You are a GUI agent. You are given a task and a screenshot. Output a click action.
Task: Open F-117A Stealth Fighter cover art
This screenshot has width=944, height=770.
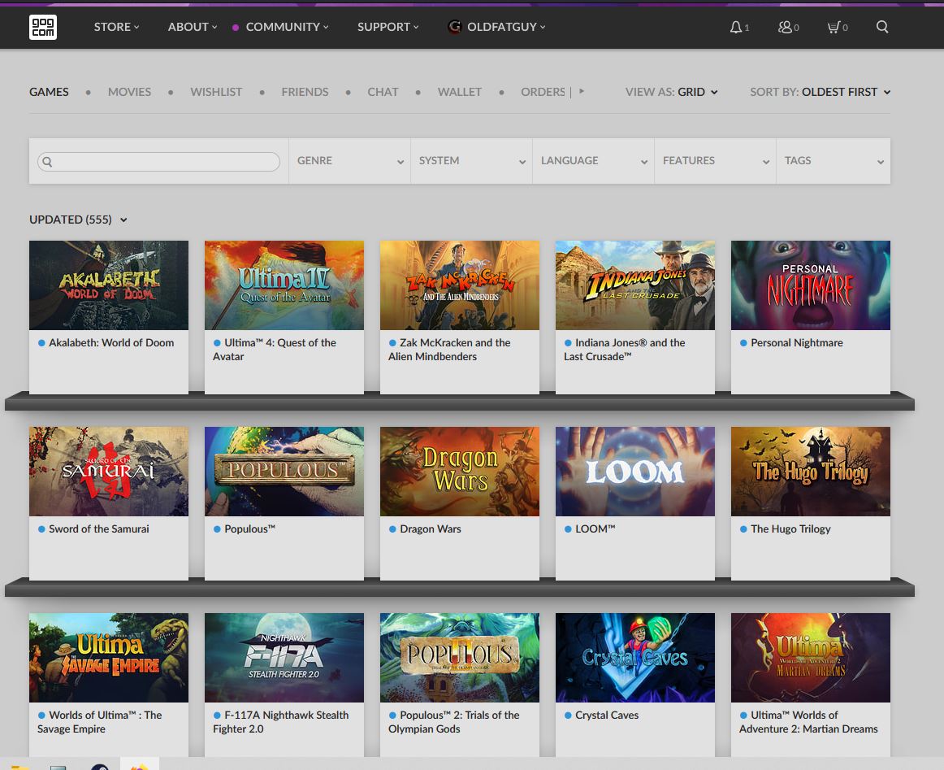(x=284, y=658)
